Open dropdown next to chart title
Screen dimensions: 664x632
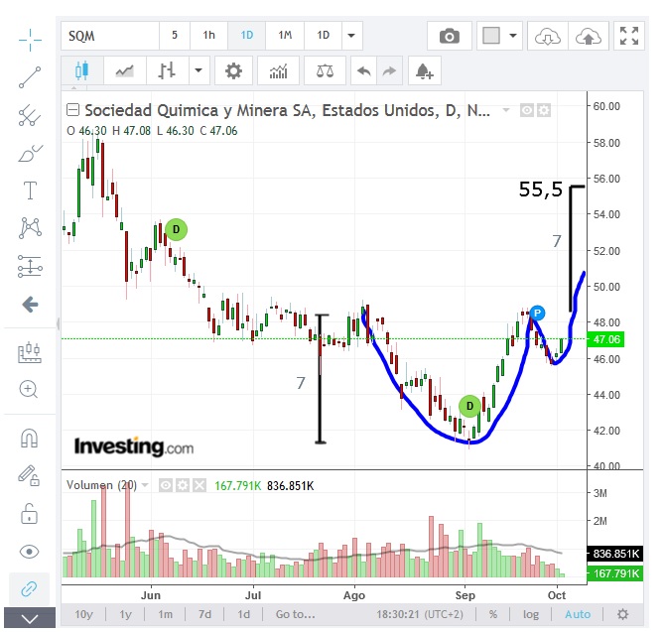coord(505,110)
